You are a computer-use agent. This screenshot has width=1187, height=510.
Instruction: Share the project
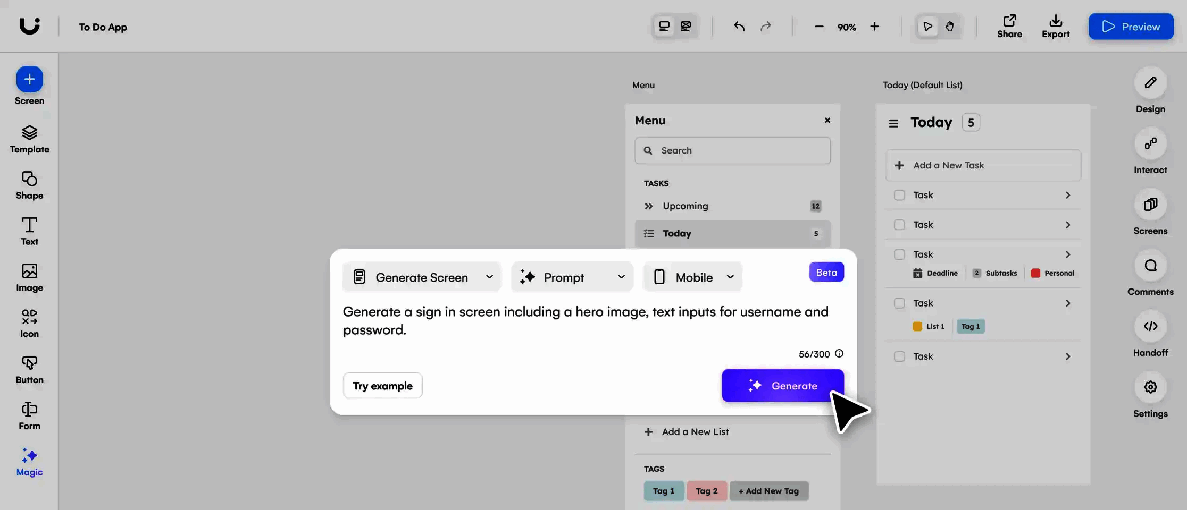tap(1009, 27)
